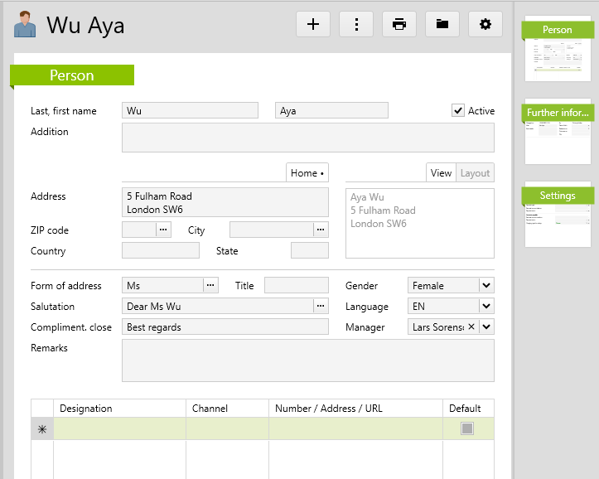
Task: Open the three-dot more options menu
Action: coord(356,24)
